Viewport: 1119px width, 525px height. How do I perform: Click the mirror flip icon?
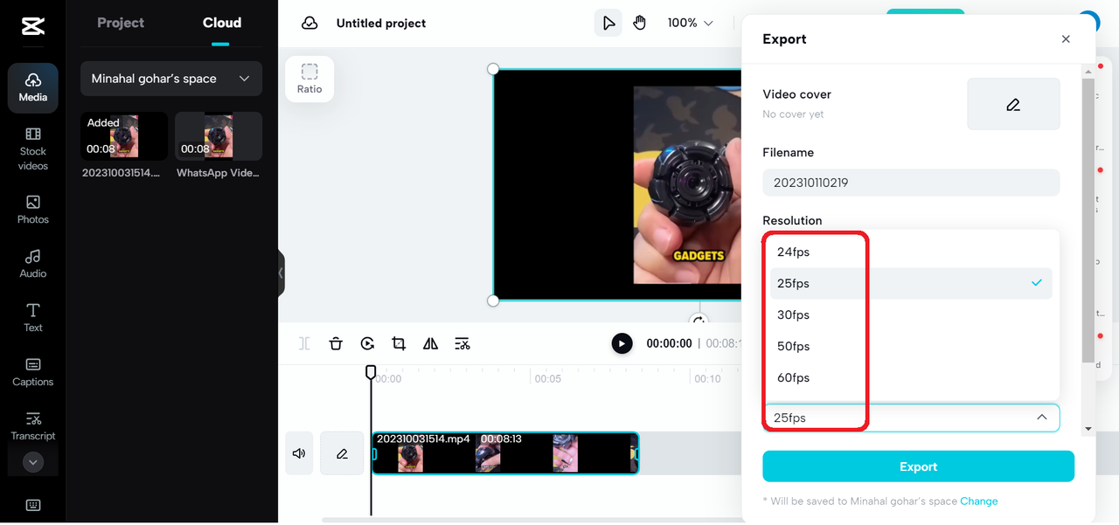(430, 343)
